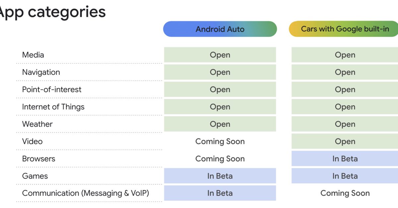398x208 pixels.
Task: Select the Media category label
Action: pyautogui.click(x=33, y=55)
